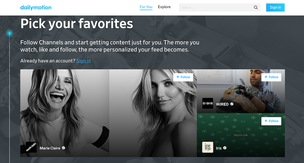
Task: Follow the Marie Claire channel
Action: point(183,77)
